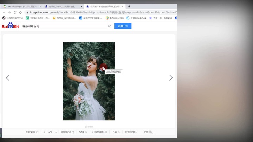
Task: Close the 森系照片色调_百度图片搜索 tab
Action: tap(81, 6)
